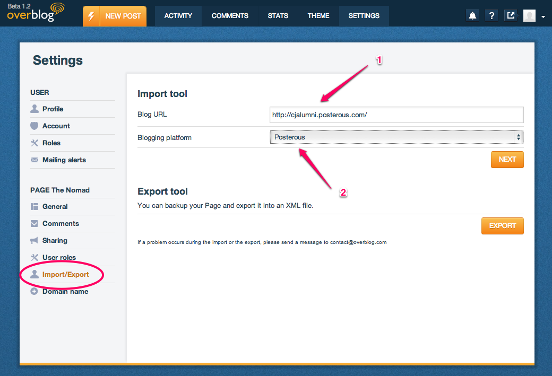Click the Export tool heading
The image size is (552, 376).
coord(162,191)
